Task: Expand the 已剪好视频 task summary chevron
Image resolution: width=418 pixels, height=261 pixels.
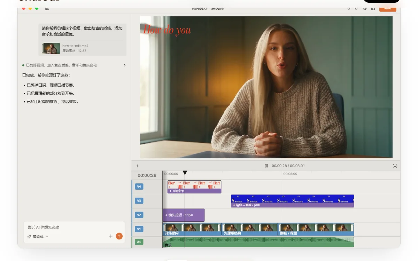Action: pyautogui.click(x=125, y=65)
